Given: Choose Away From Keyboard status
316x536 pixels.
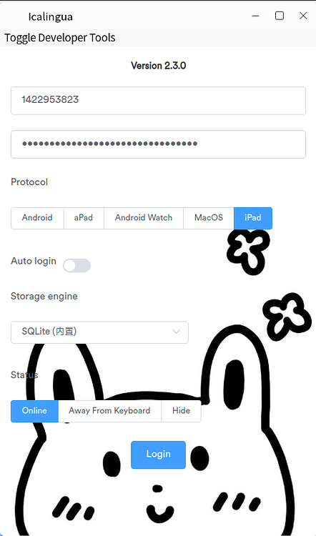Looking at the screenshot, I should click(109, 411).
